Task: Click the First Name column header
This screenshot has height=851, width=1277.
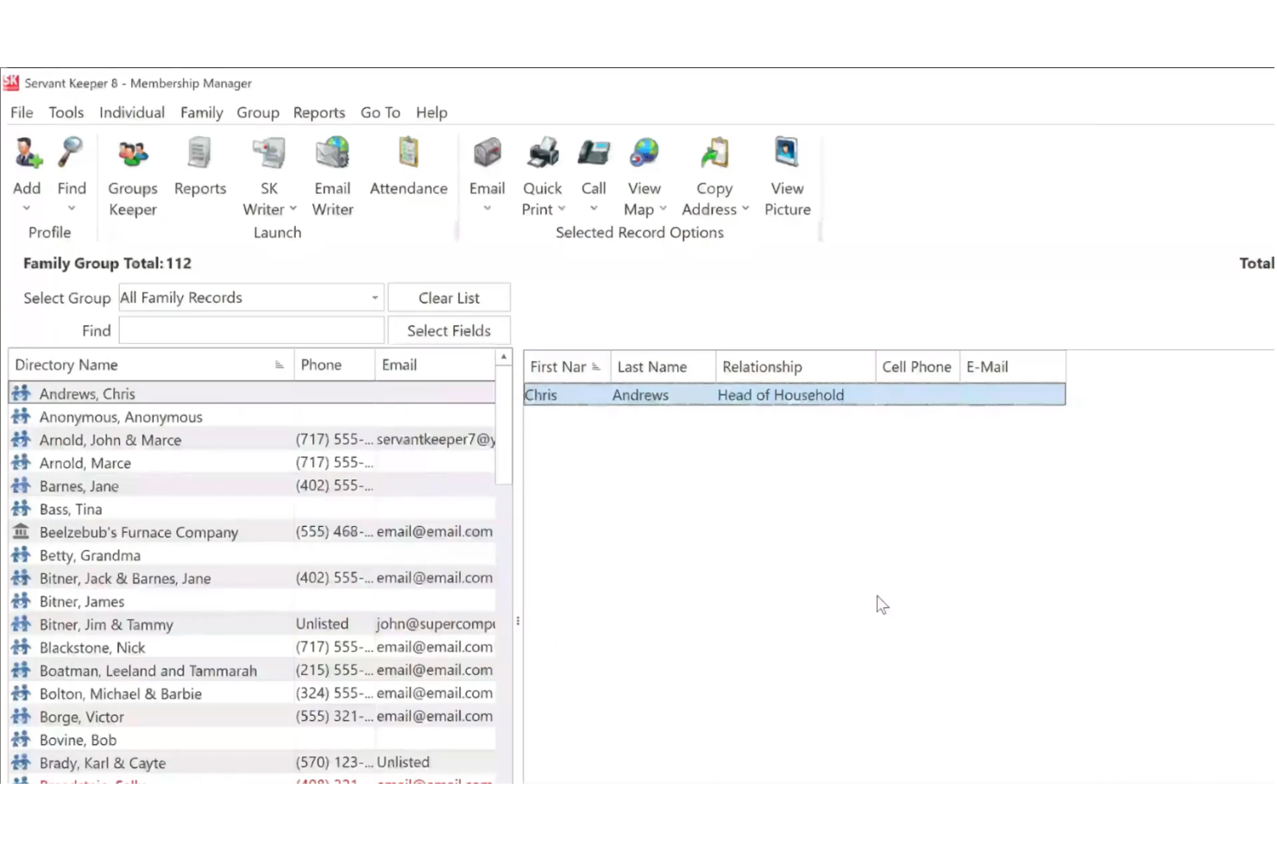Action: (x=567, y=366)
